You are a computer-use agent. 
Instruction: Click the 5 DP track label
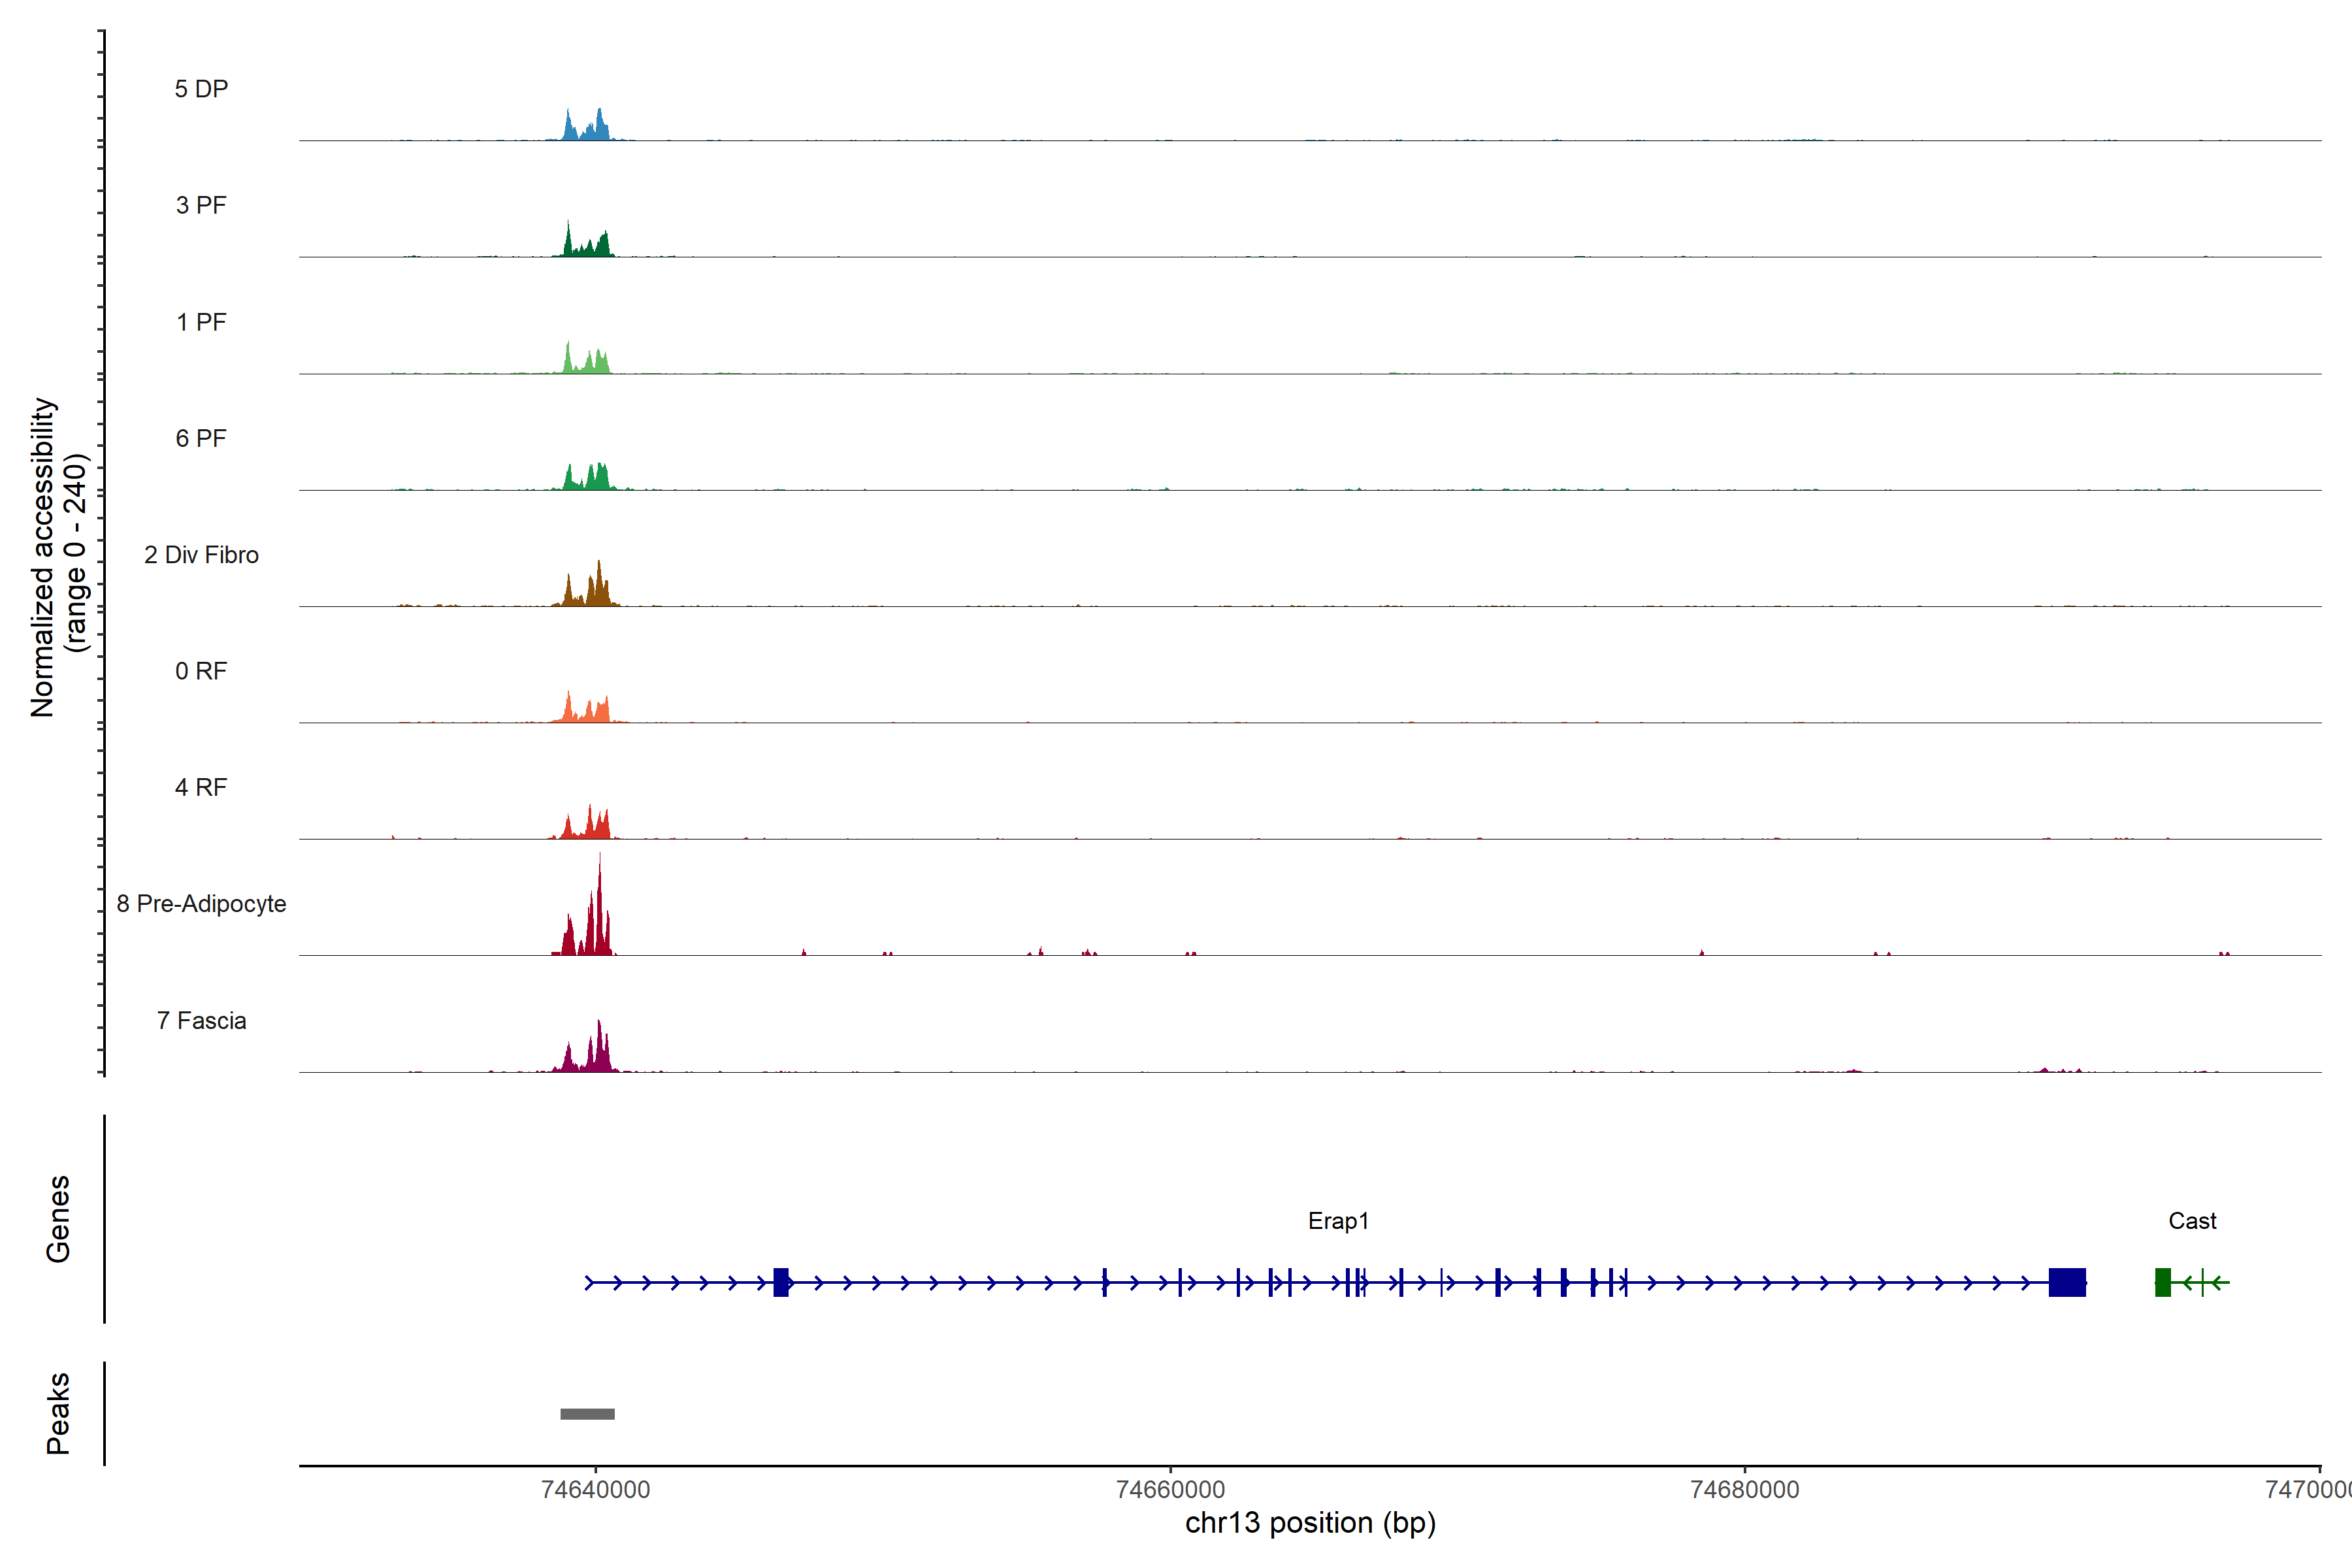point(201,89)
